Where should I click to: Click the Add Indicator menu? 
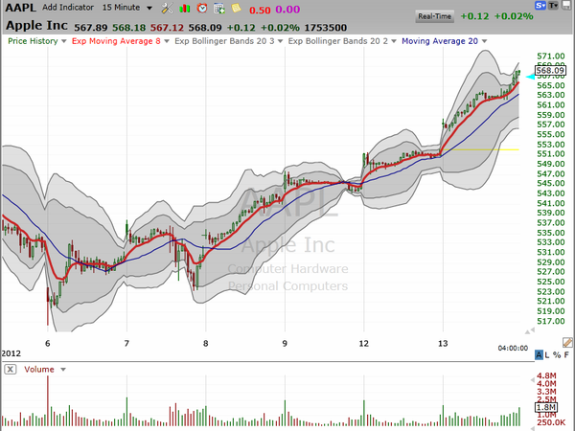coord(68,8)
